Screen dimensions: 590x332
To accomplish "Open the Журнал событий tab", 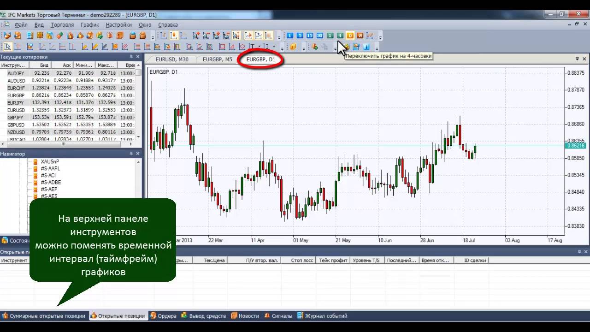I will tap(322, 316).
